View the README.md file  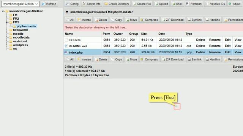tap(238, 46)
